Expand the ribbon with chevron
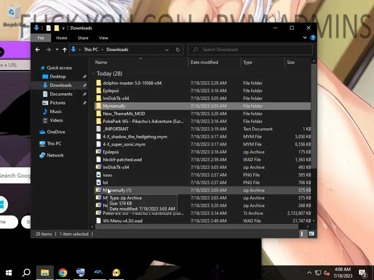The width and height of the screenshot is (374, 280). pos(305,38)
